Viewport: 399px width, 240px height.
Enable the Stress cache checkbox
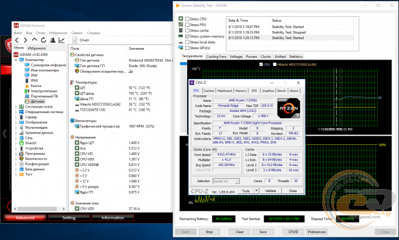pyautogui.click(x=187, y=30)
